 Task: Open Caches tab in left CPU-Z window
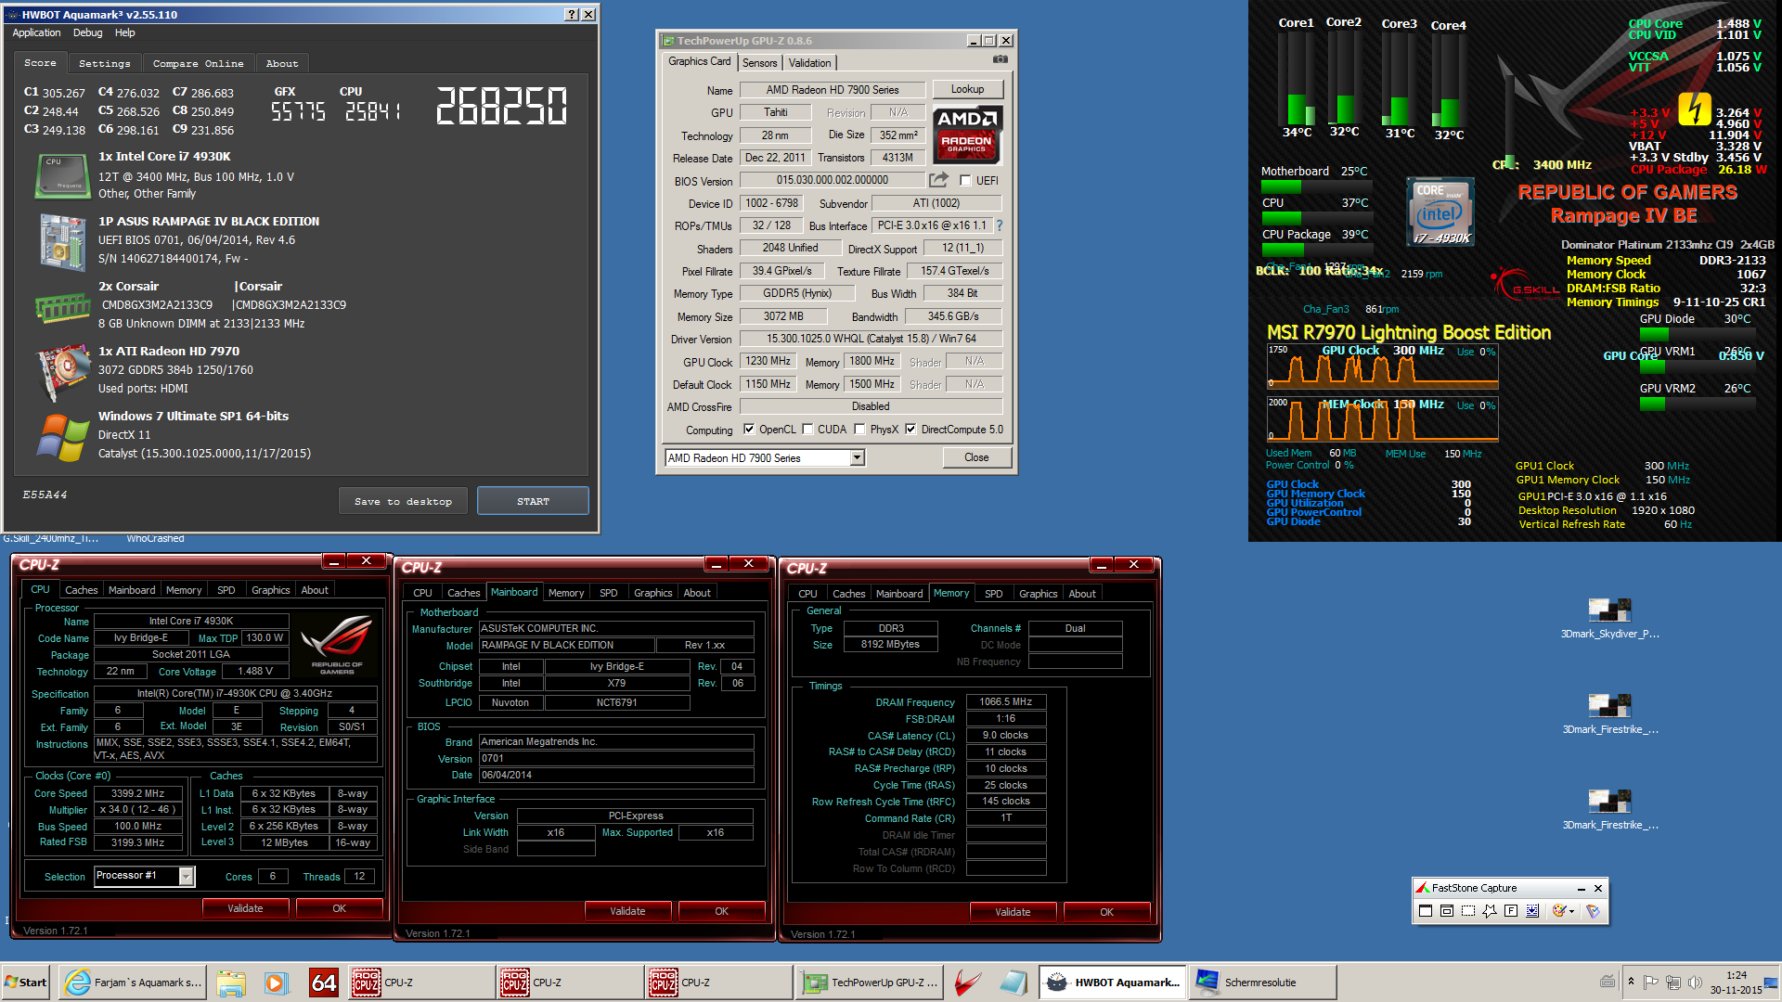tap(82, 590)
